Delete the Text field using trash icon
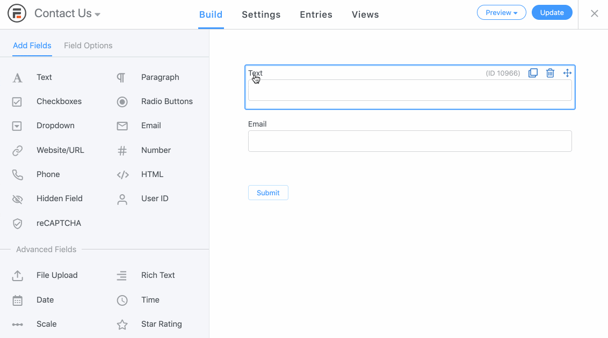Screen dimensions: 608x338 click(550, 73)
